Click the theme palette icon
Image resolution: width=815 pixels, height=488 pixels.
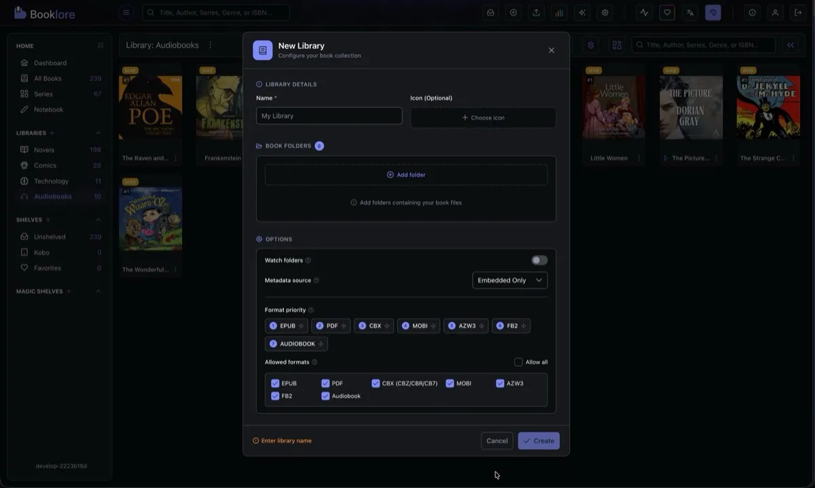[x=713, y=12]
